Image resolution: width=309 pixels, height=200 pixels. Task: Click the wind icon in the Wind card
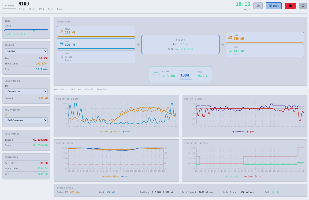62,44
